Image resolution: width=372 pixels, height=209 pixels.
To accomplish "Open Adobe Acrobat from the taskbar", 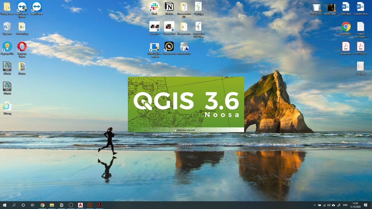I will (x=99, y=205).
